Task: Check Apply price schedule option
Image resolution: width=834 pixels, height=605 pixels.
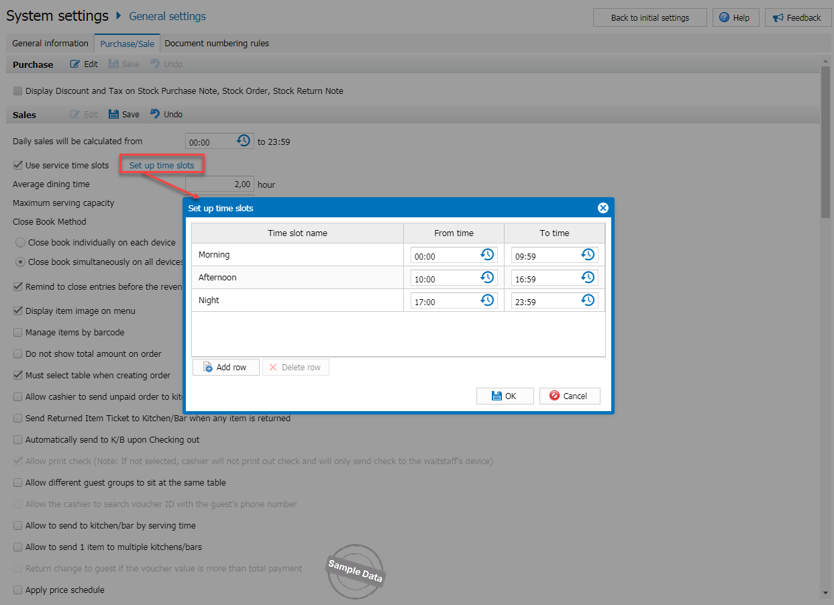Action: pyautogui.click(x=18, y=590)
